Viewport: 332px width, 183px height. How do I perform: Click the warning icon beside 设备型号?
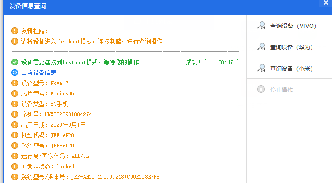15,83
